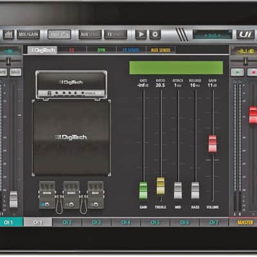Click the DigiTech amp head image
257x257 pixels.
(x=71, y=85)
